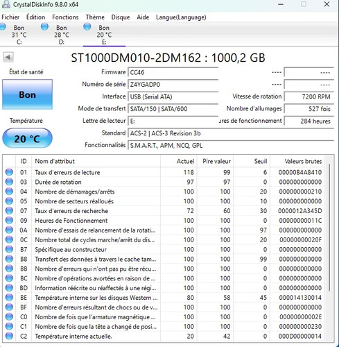Click status orb for attribute 01
Screen dimensions: 339x347
coord(9,172)
